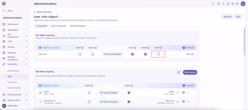Image resolution: width=248 pixels, height=110 pixels.
Task: Click the Records list icon
Action: pos(4,47)
